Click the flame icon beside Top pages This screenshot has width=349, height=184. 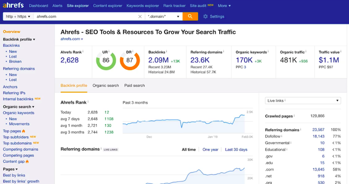tap(24, 131)
